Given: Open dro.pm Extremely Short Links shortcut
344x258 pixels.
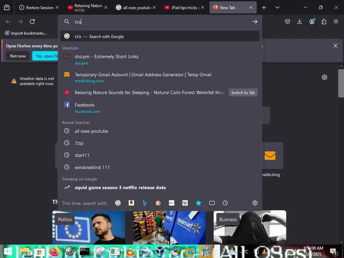Looking at the screenshot, I should (160, 59).
